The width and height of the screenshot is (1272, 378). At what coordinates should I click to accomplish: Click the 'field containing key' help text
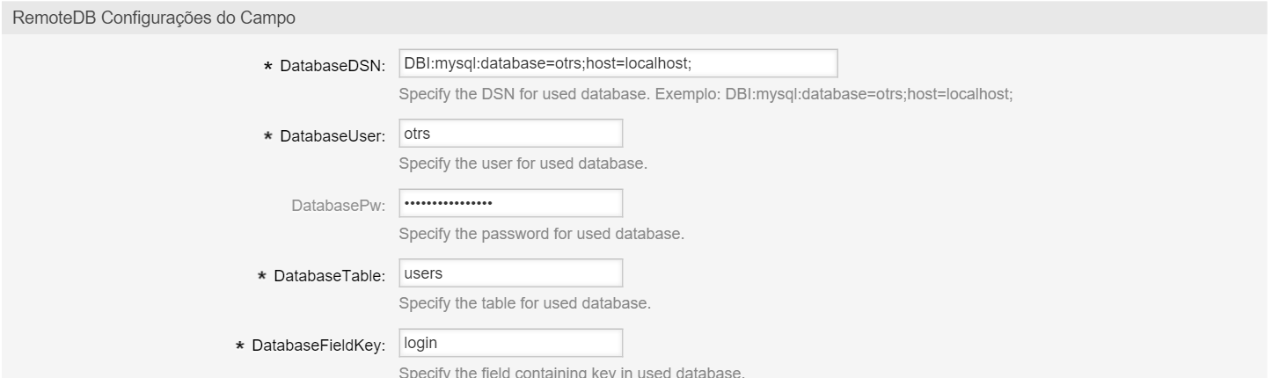click(572, 373)
